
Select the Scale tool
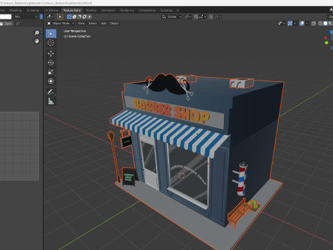[x=51, y=72]
